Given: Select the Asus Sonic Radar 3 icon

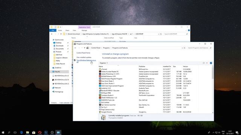Looking at the screenshot, I should point(100,81).
